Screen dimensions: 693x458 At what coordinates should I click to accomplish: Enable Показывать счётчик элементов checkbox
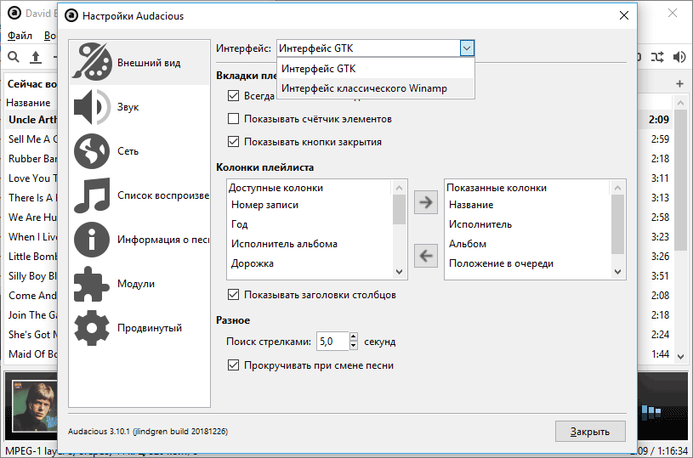pos(233,119)
